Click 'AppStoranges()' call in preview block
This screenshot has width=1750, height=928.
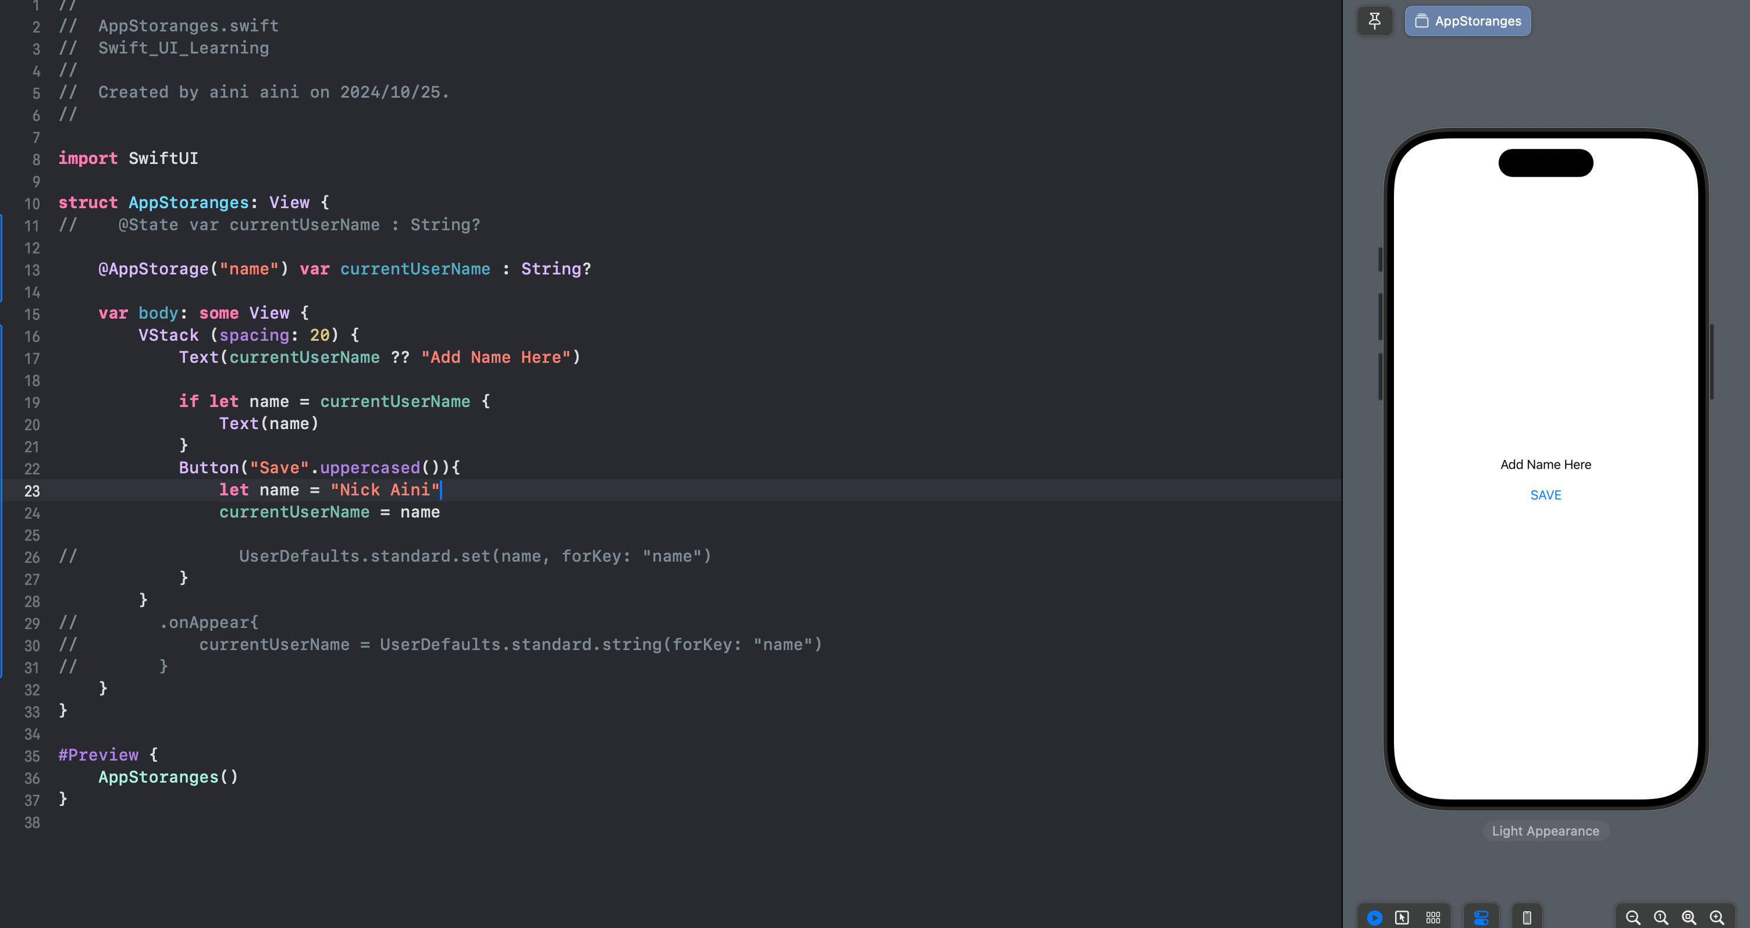[169, 777]
